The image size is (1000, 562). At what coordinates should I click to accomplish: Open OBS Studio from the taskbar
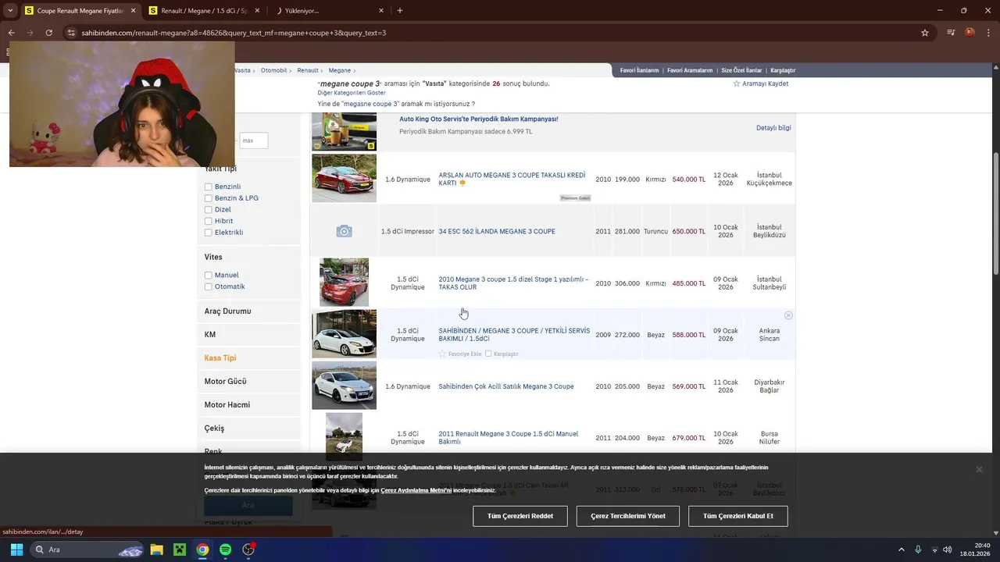248,550
